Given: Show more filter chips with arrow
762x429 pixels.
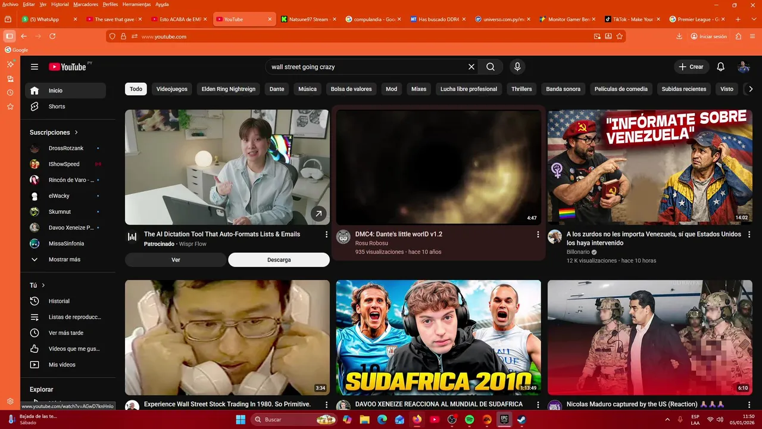Looking at the screenshot, I should (751, 89).
